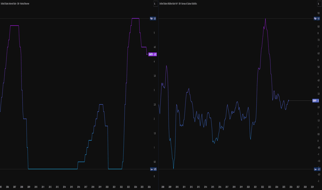322x190 pixels.
Task: Click the flat interest rate line at 0.25 around 2012
Action: 50,169
